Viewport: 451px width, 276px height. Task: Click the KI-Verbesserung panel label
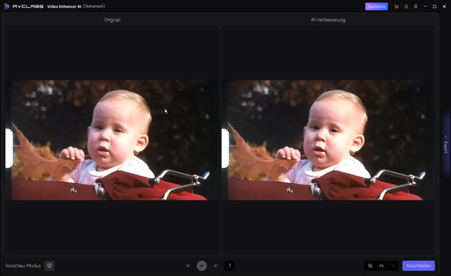[x=328, y=20]
